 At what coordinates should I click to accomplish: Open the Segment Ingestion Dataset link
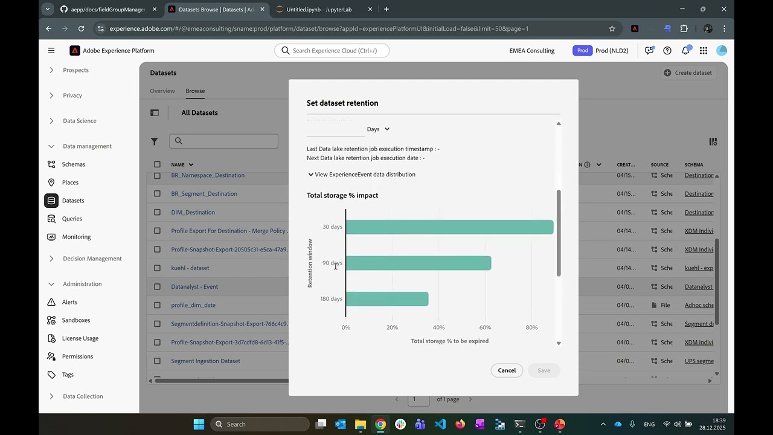(x=205, y=361)
